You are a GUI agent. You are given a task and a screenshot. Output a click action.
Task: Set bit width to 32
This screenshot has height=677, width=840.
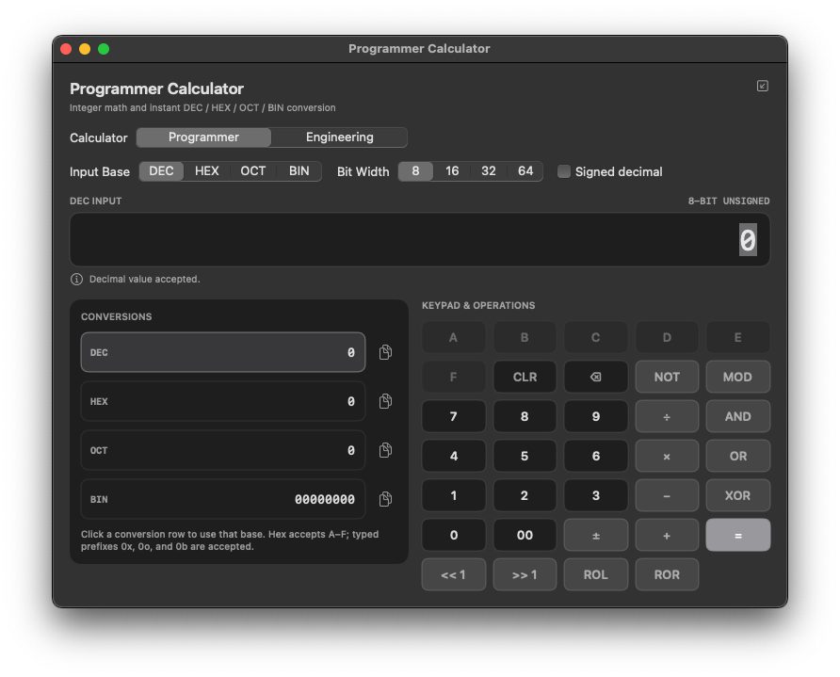pos(489,171)
